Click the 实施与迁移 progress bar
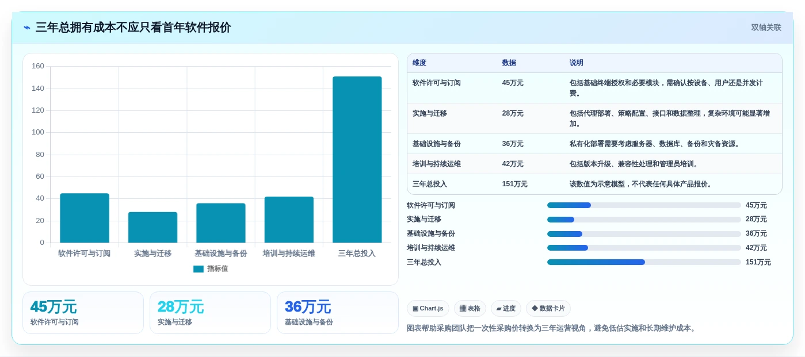 point(644,220)
